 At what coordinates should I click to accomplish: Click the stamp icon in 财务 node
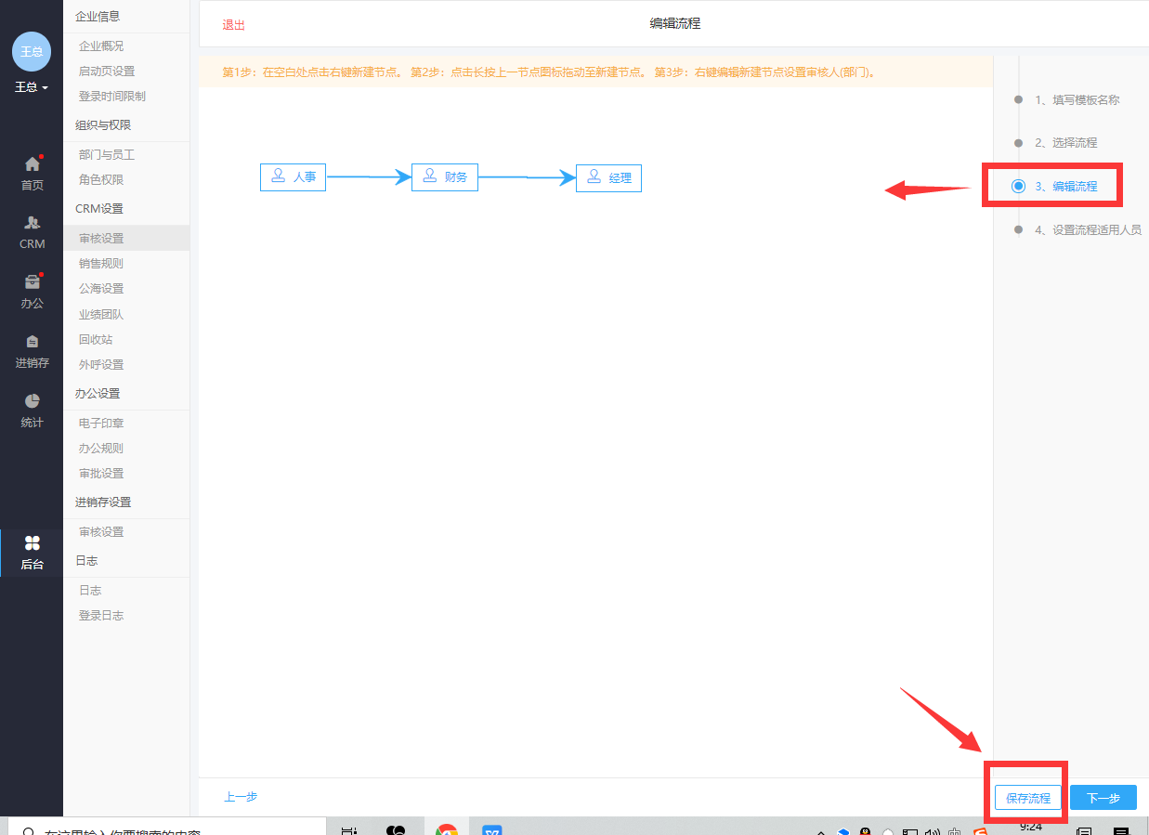click(x=429, y=175)
